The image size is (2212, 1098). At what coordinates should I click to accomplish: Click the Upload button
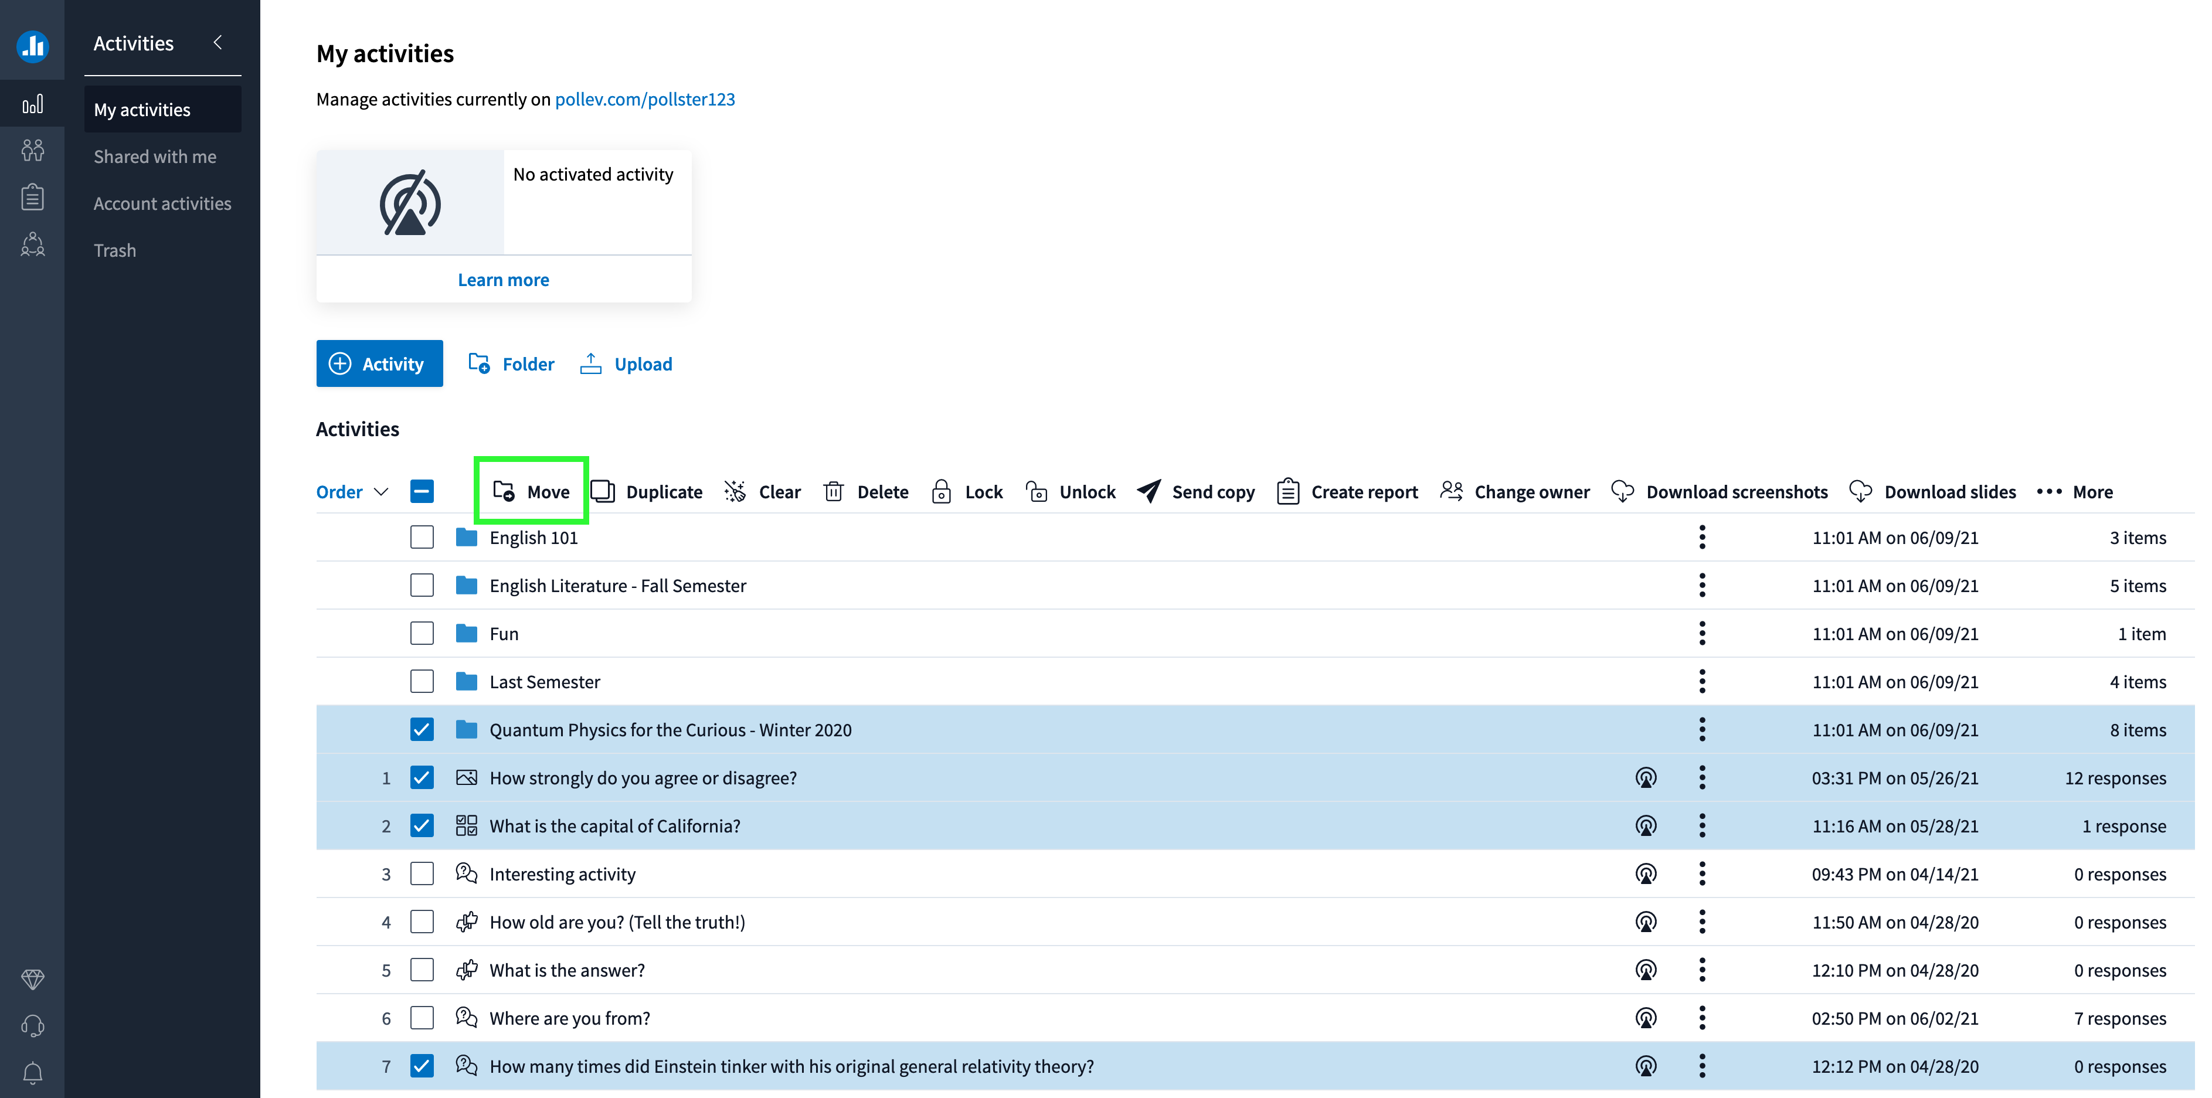tap(626, 364)
